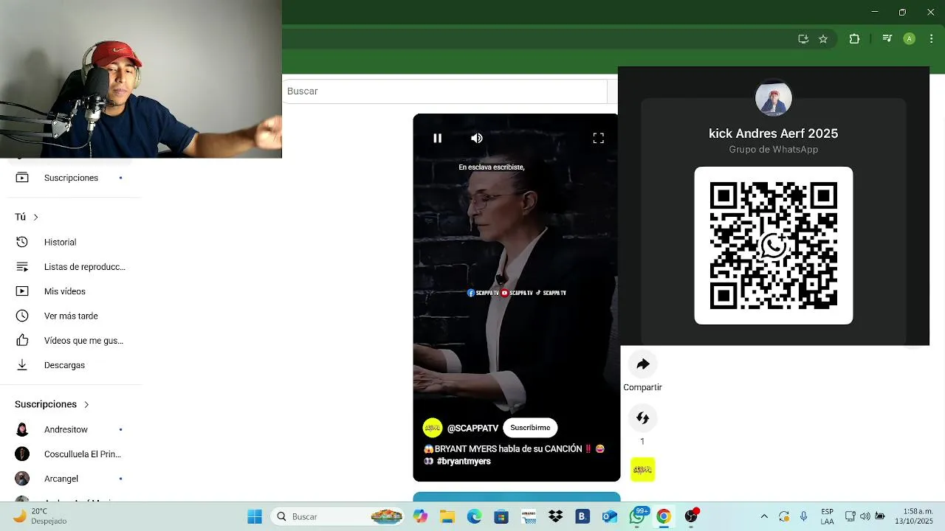Image resolution: width=945 pixels, height=531 pixels.
Task: Click the Mis vídeos play icon
Action: click(22, 291)
